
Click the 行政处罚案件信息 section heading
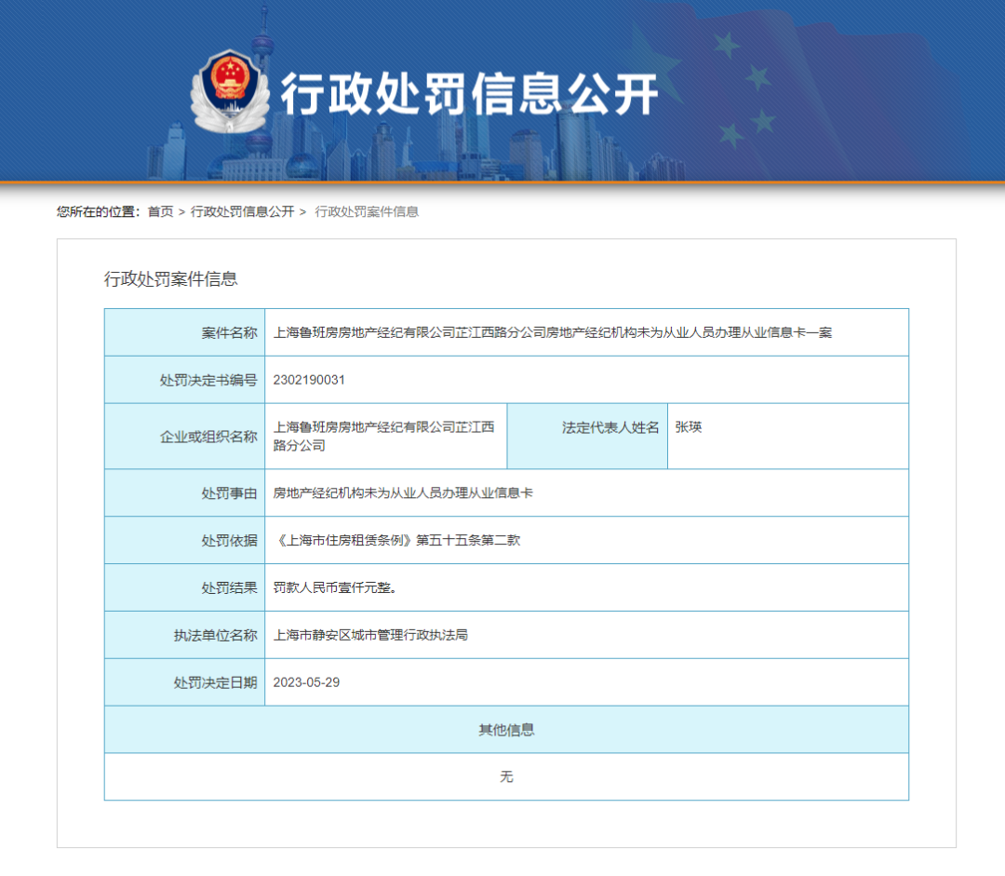[170, 279]
